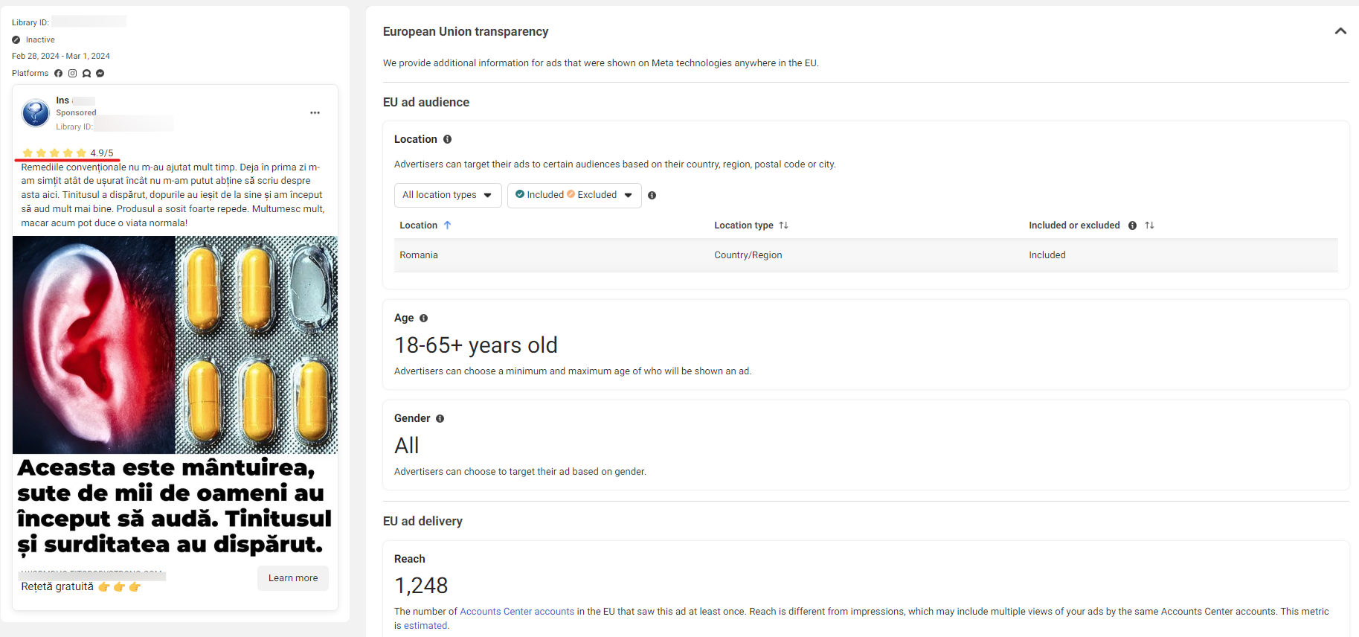Image resolution: width=1359 pixels, height=637 pixels.
Task: Click the info icon next to Gender
Action: click(x=440, y=418)
